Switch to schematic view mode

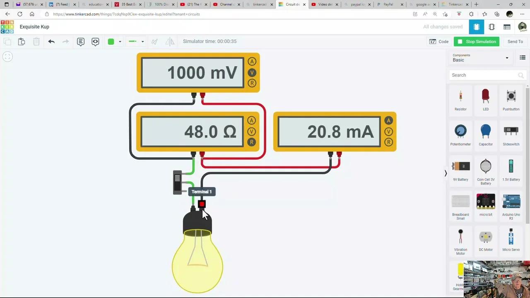coord(491,26)
